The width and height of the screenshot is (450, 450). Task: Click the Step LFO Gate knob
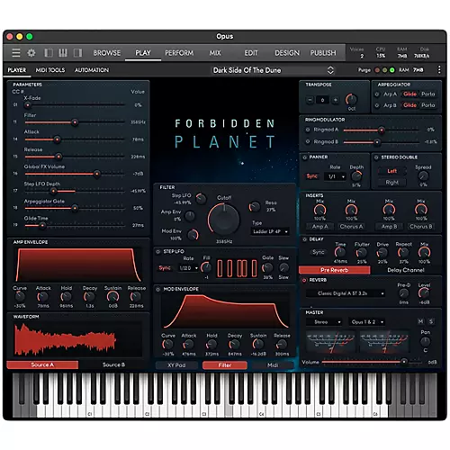(267, 267)
